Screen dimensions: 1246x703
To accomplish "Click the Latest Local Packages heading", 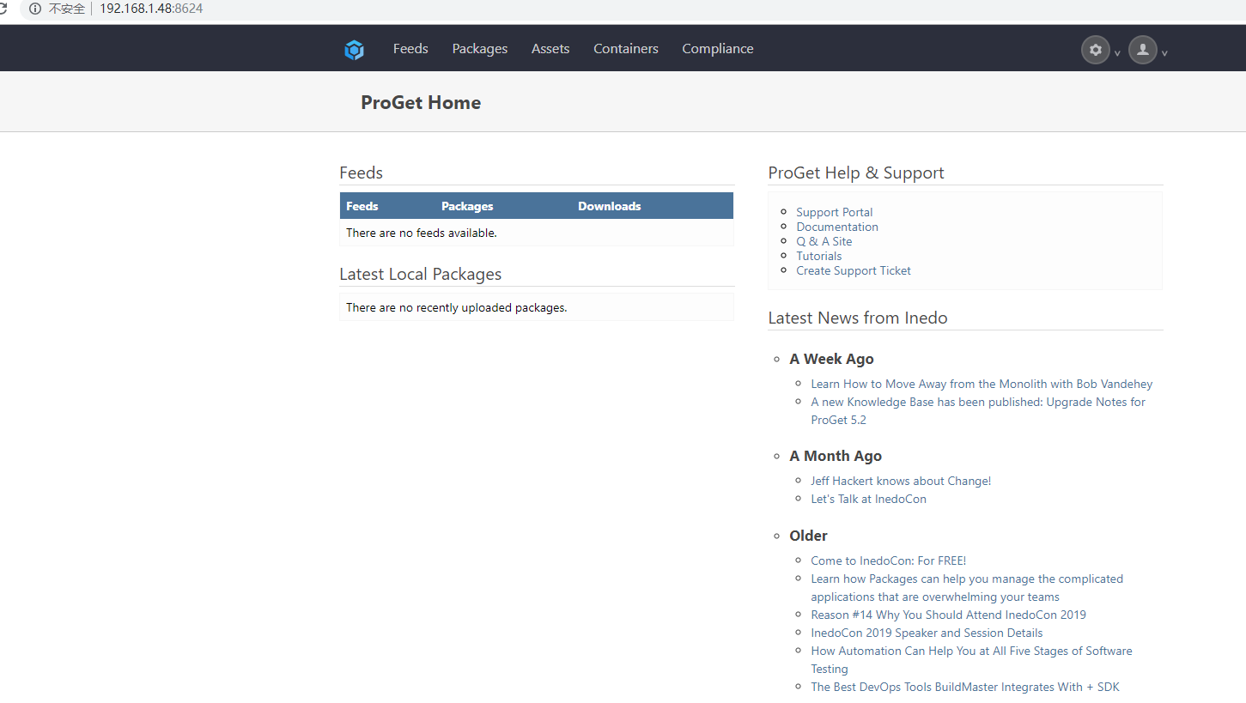I will pyautogui.click(x=421, y=274).
